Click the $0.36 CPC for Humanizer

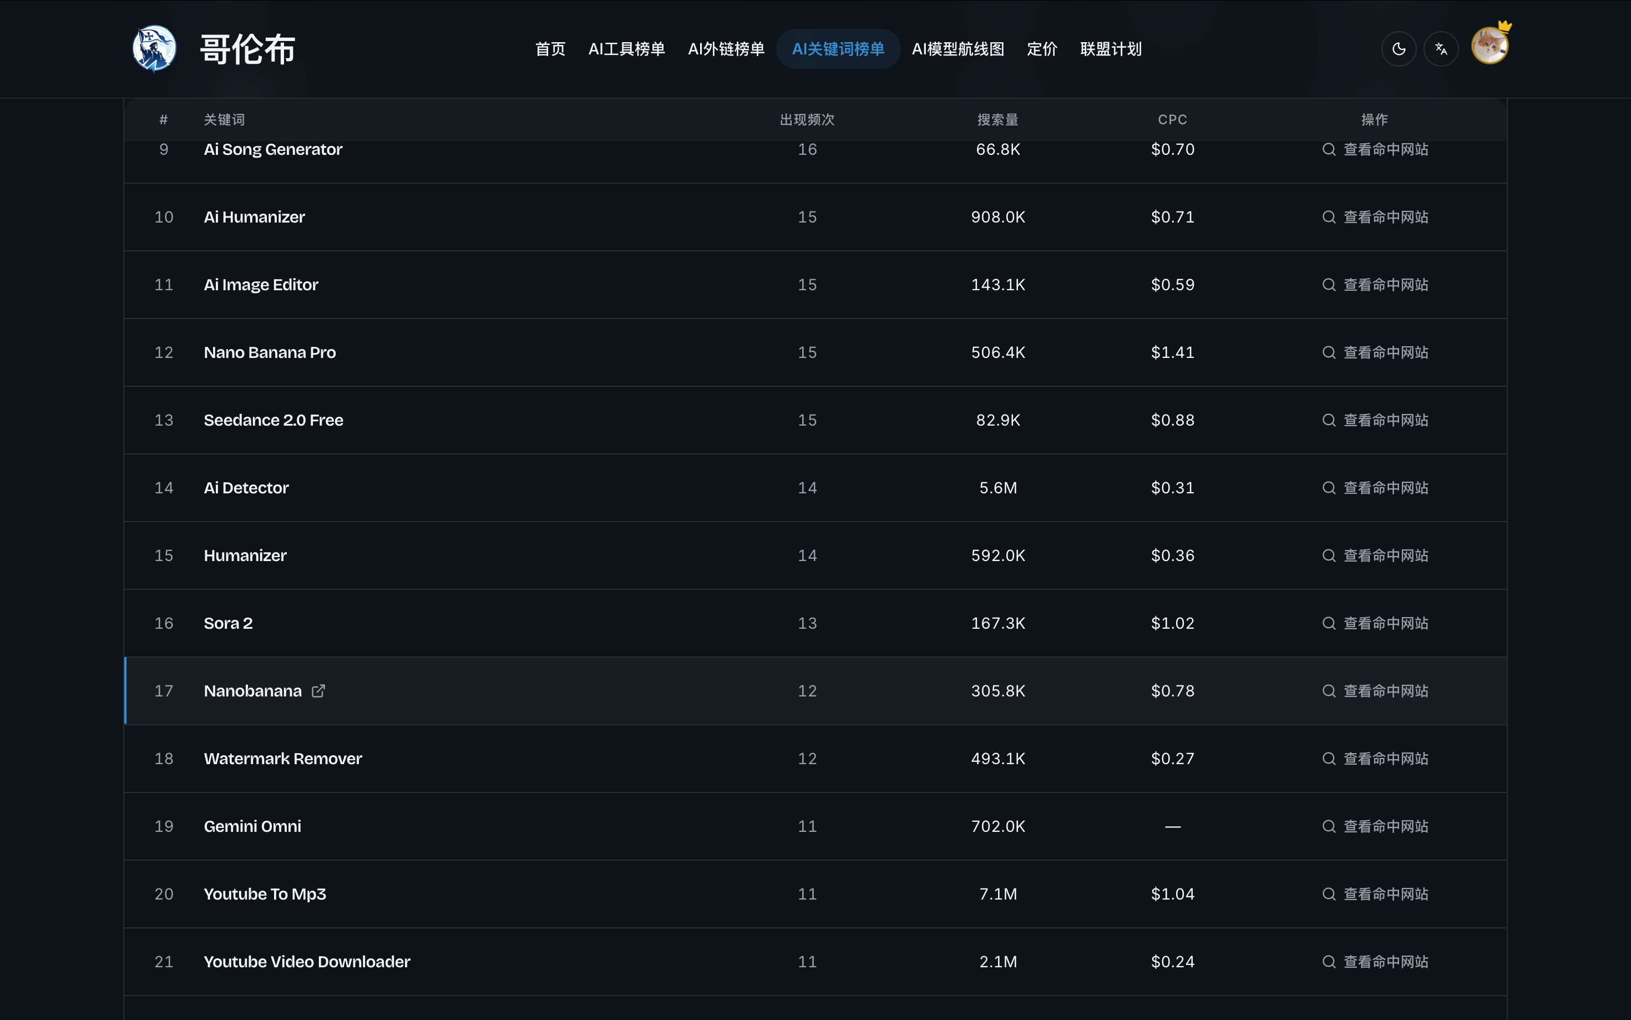tap(1173, 555)
